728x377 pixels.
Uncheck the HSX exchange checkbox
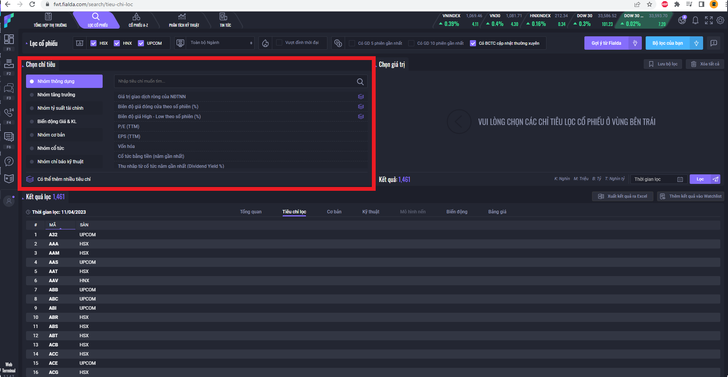pyautogui.click(x=93, y=43)
